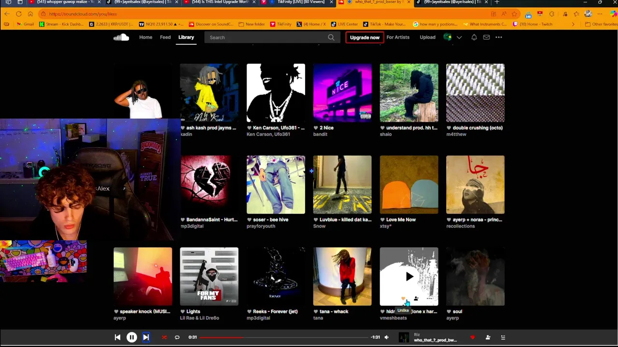Screen dimensions: 618x347
Task: Open the For Artists menu item
Action: (398, 37)
